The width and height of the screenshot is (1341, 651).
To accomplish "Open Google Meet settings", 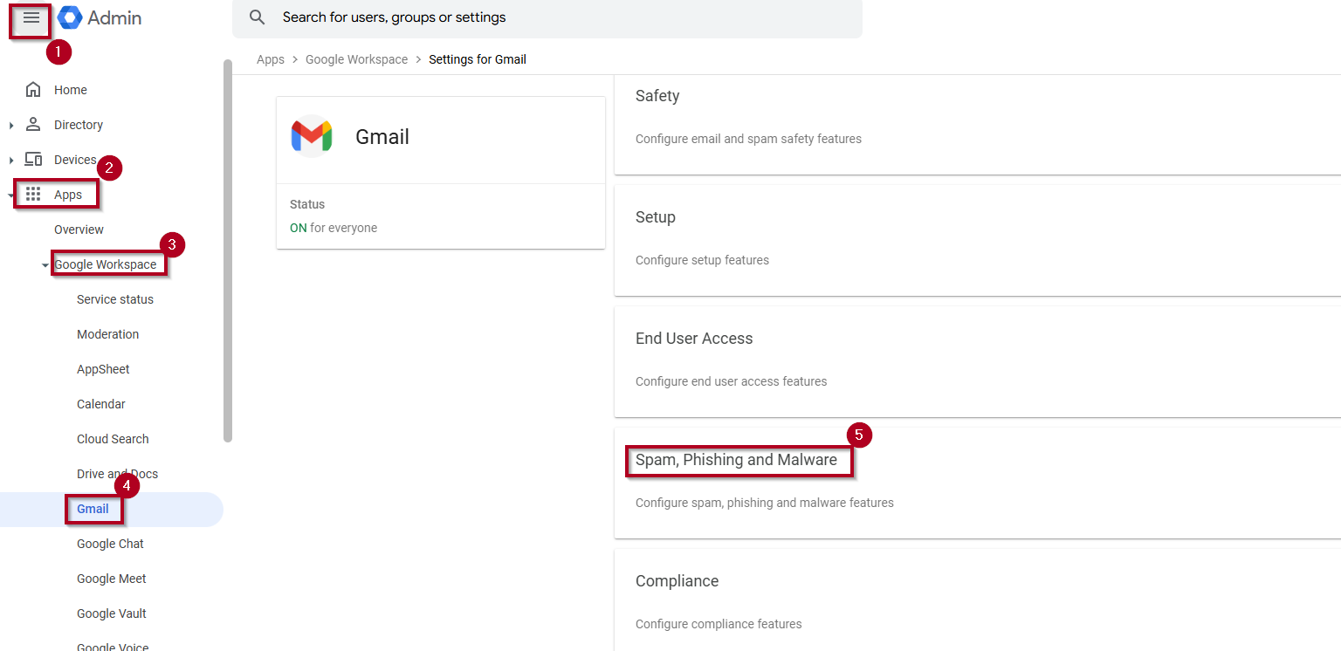I will (112, 579).
